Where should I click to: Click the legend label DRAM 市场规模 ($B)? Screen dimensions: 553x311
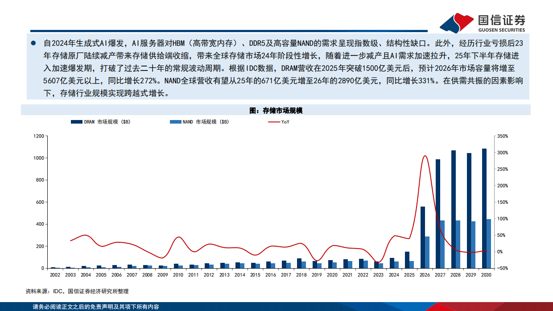[107, 121]
